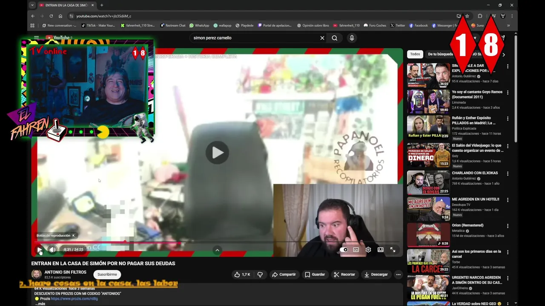Open ME AGREDEN EN UN HOTEL!! title

[x=475, y=199]
